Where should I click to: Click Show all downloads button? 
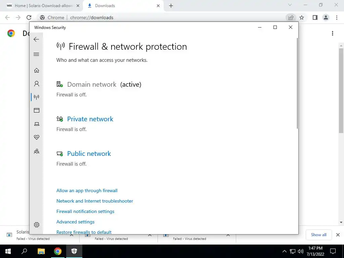point(318,235)
